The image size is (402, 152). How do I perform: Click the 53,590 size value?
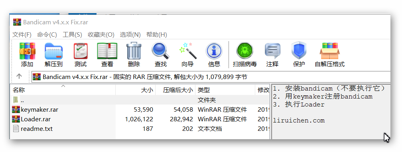(x=143, y=110)
